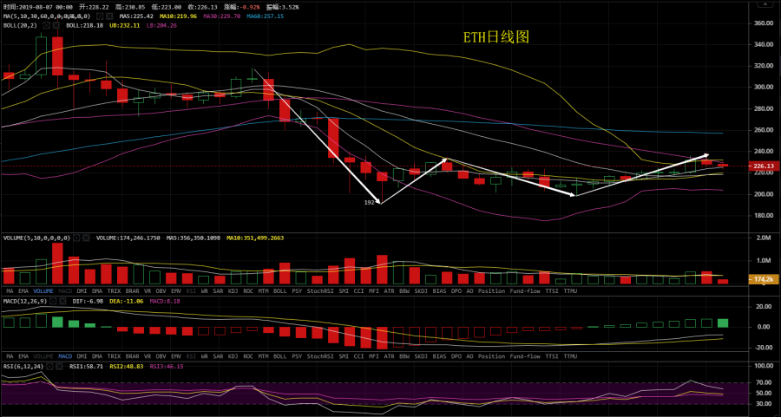This screenshot has width=781, height=417.
Task: Select the 192 low-point marker on chart
Action: coord(369,203)
